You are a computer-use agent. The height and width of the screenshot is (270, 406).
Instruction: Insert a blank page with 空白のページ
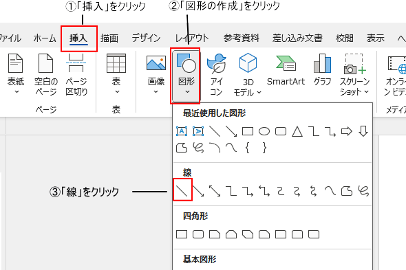(x=46, y=74)
